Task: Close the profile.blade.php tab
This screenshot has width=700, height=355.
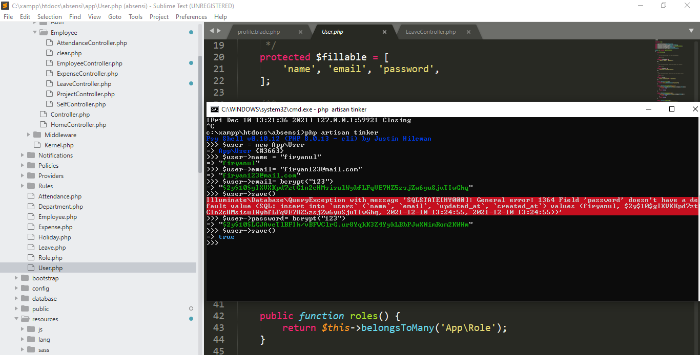Action: coord(300,32)
